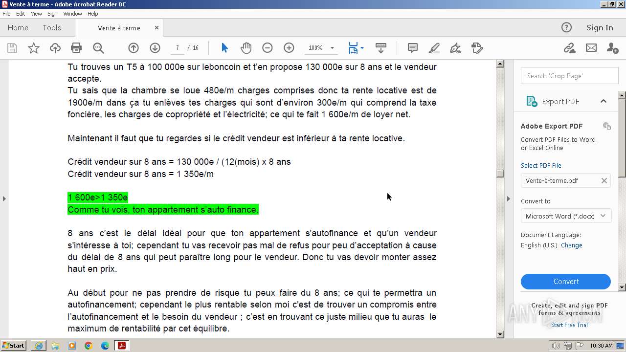Open Internet Explorer from the taskbar
Image resolution: width=626 pixels, height=352 pixels.
click(x=39, y=346)
